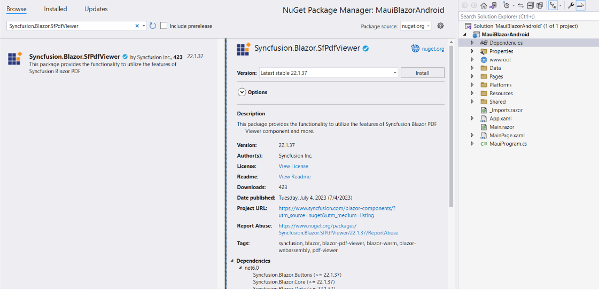Screen dimensions: 599x290
Task: Expand the wwwroot node
Action: click(472, 59)
